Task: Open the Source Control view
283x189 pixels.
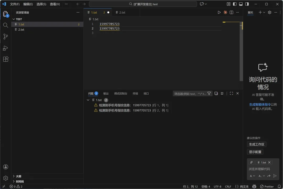Action: point(6,36)
